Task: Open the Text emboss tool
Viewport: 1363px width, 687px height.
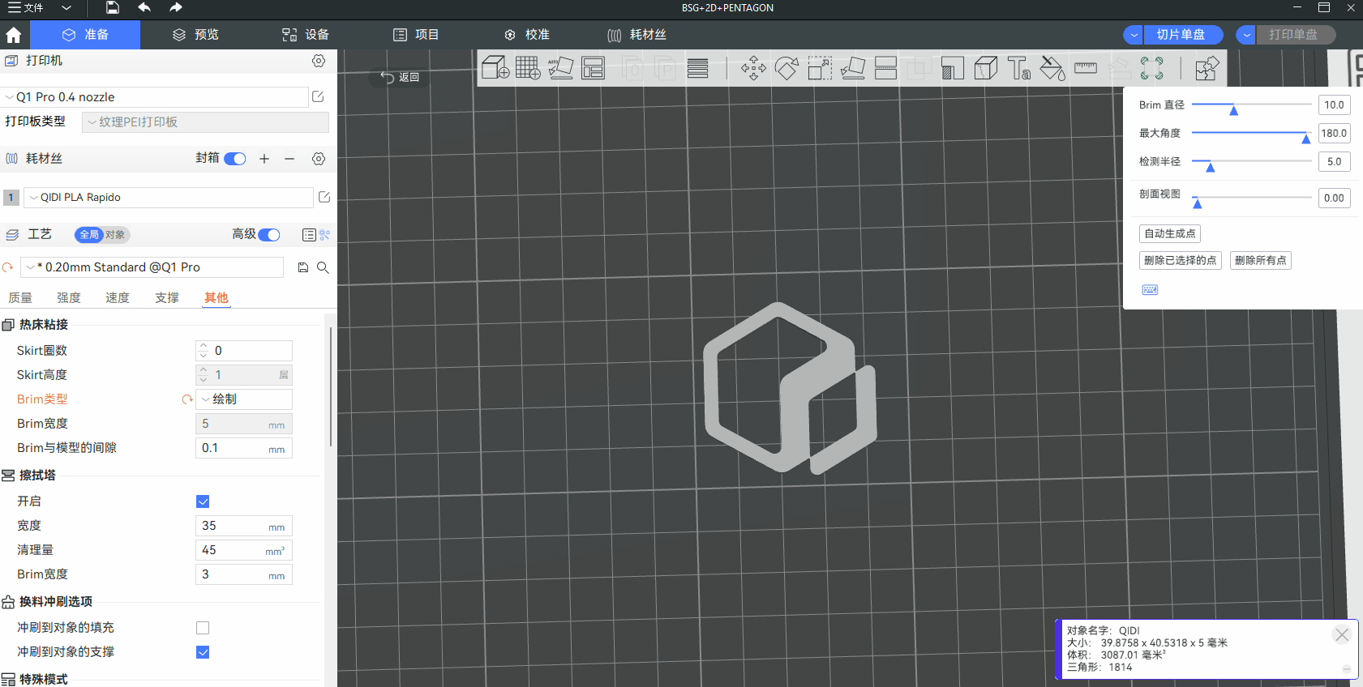Action: point(1018,68)
